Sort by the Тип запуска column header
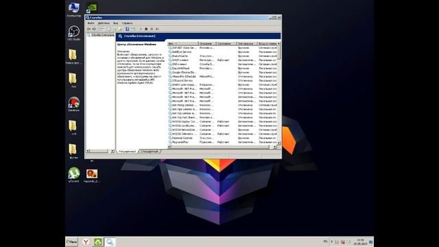Viewport: 439px width, 247px height. pos(247,44)
